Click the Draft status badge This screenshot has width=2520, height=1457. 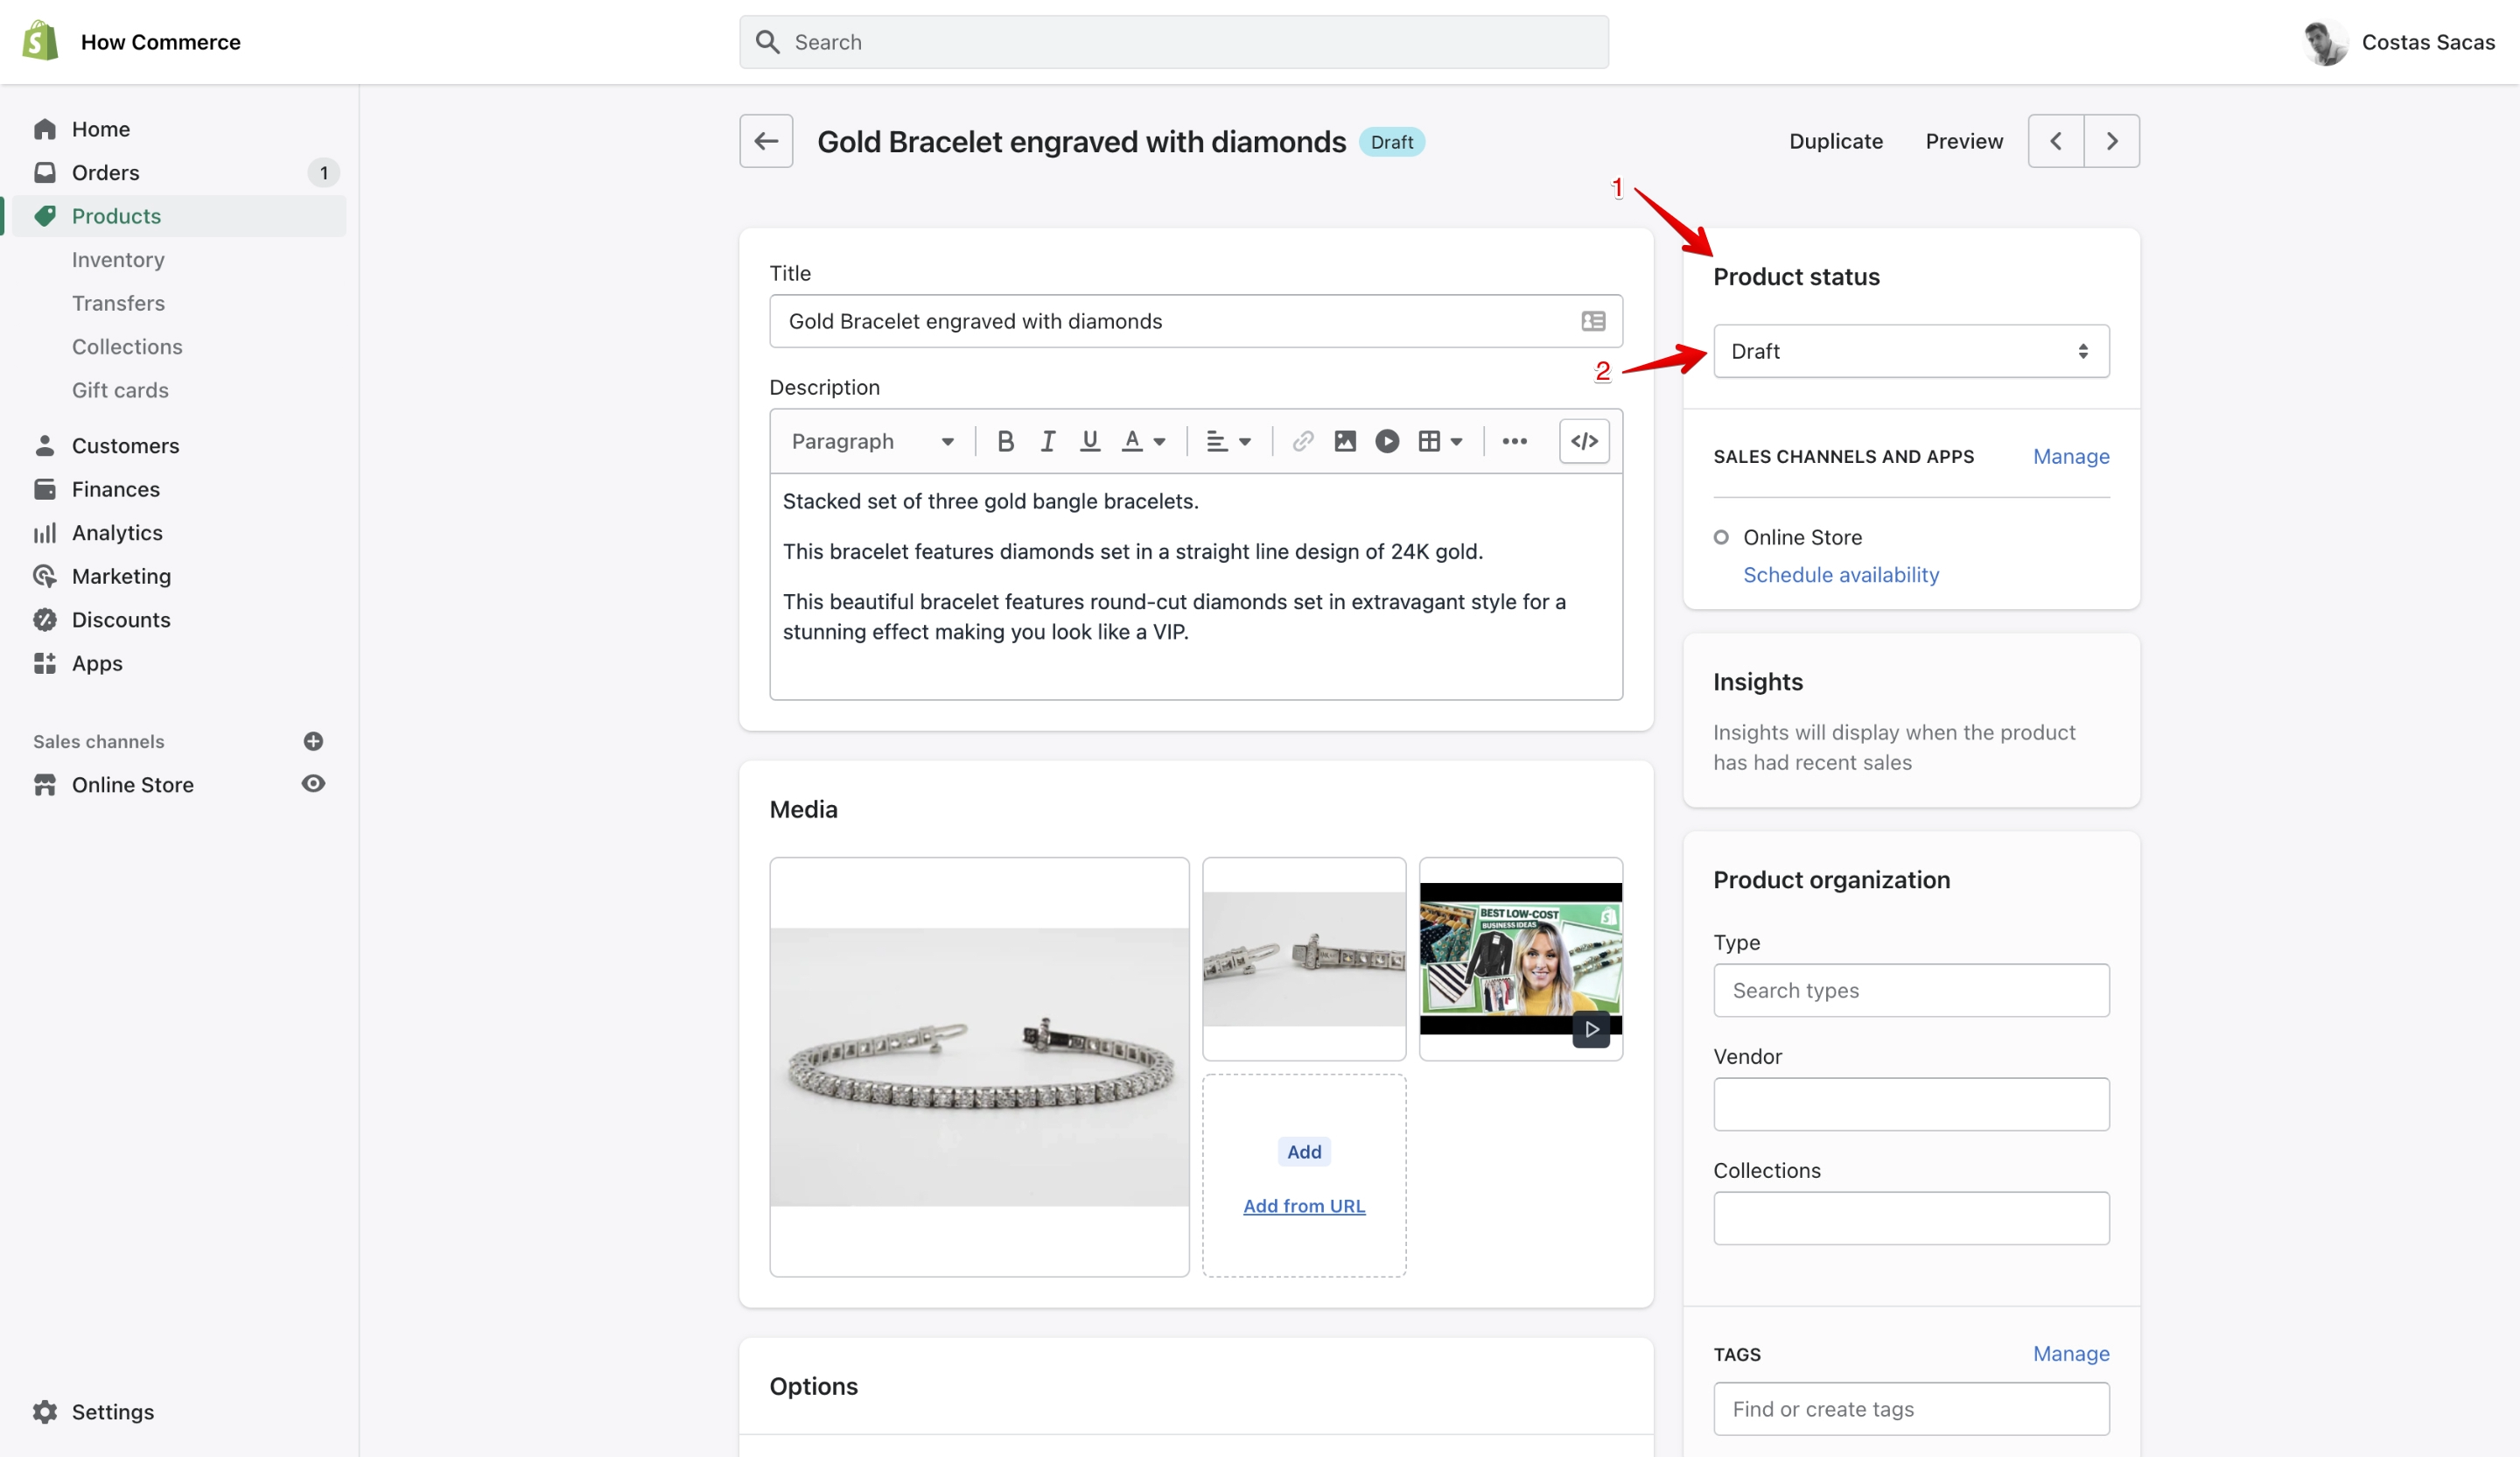(x=1391, y=142)
